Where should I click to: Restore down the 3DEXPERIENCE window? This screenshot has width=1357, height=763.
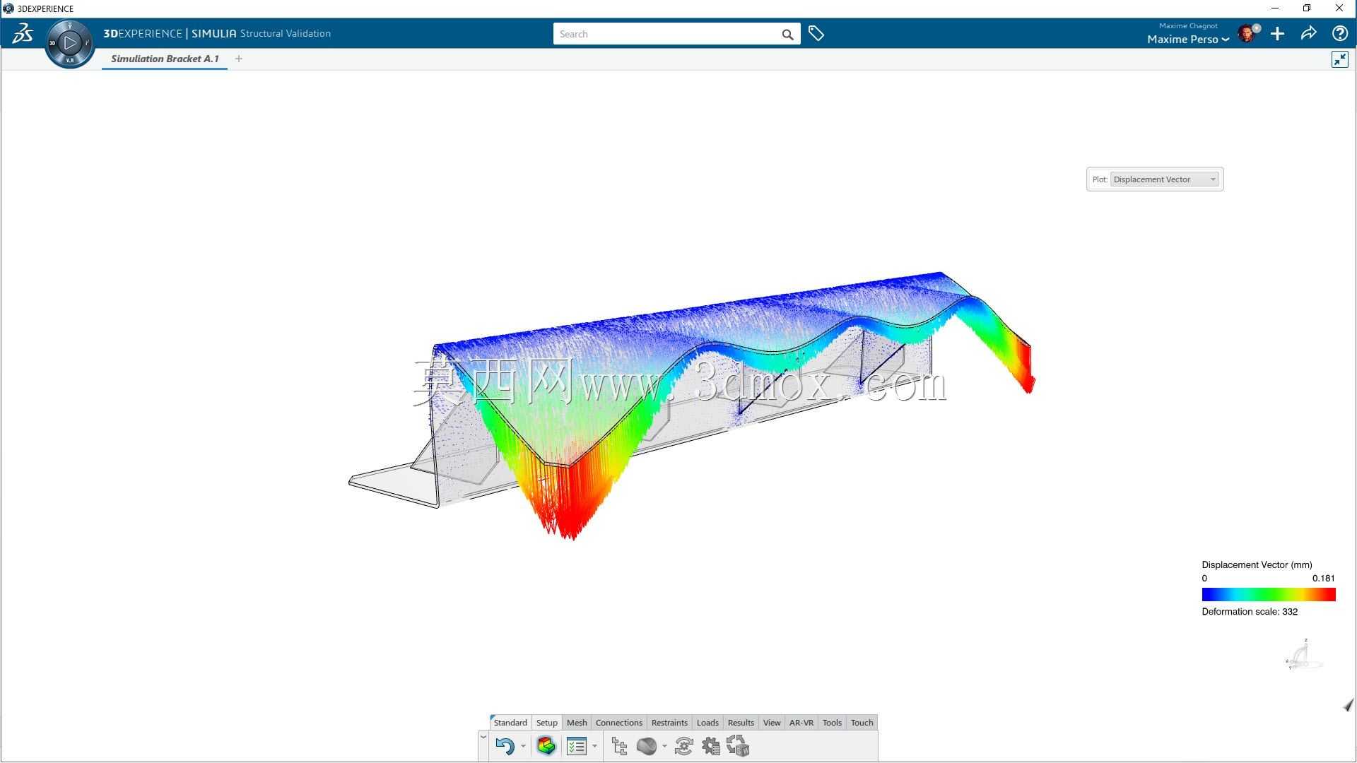pos(1307,8)
